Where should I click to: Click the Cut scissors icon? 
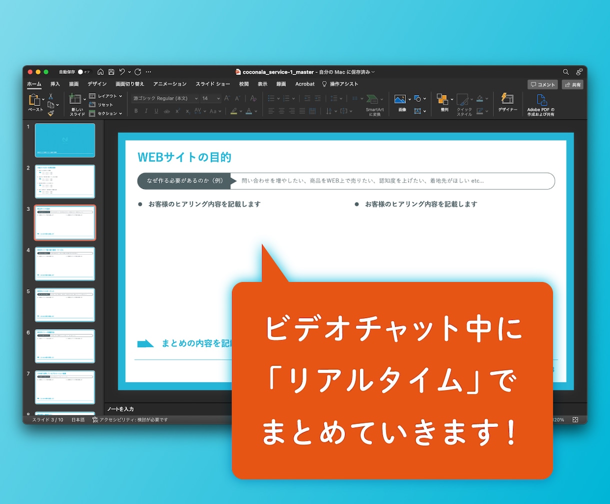[50, 96]
